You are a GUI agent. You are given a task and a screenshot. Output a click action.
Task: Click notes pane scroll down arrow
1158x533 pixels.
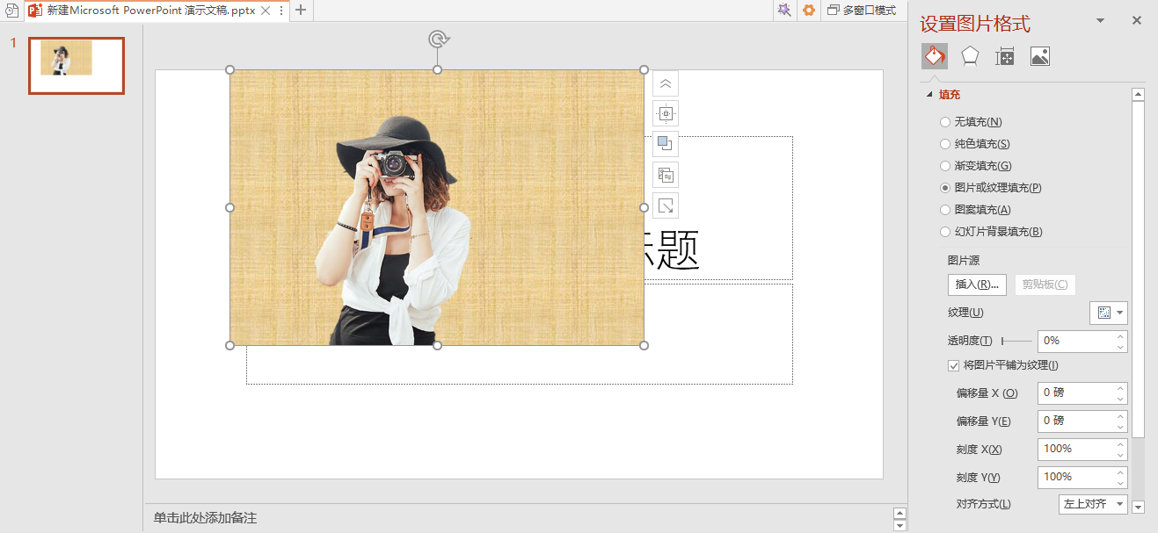click(899, 525)
